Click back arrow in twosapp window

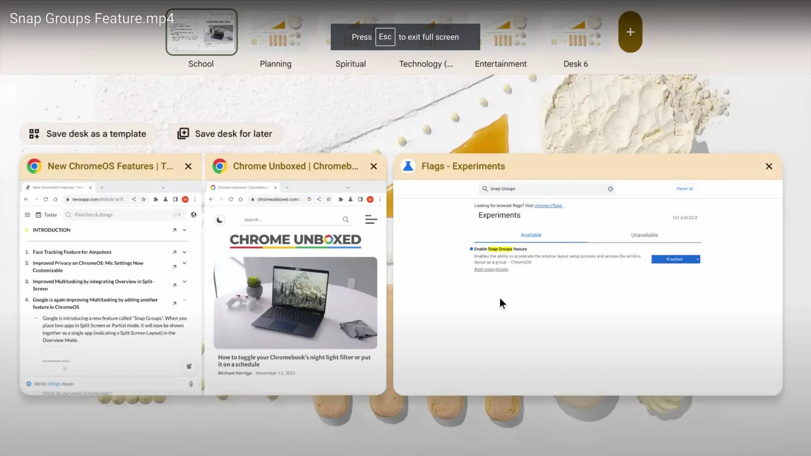(x=26, y=199)
